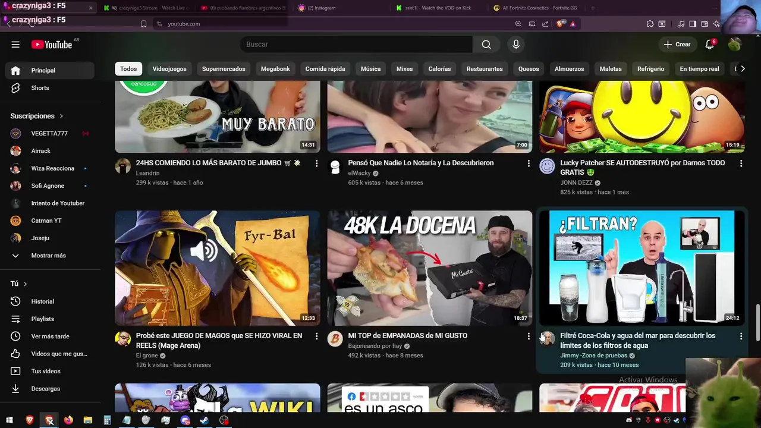Open options for Filtré Coca-Cola video

point(741,336)
